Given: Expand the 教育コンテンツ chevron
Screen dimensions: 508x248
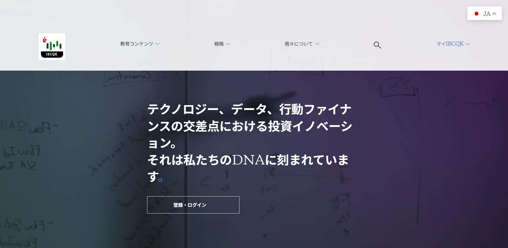Looking at the screenshot, I should pos(158,44).
